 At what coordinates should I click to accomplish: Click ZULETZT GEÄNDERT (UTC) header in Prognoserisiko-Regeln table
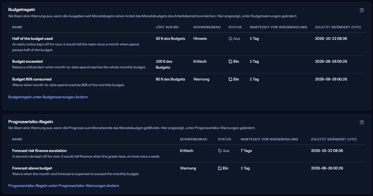point(334,139)
